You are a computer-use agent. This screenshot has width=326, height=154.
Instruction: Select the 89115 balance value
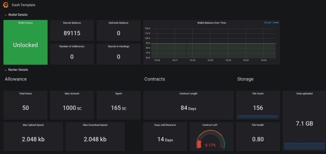click(x=72, y=33)
